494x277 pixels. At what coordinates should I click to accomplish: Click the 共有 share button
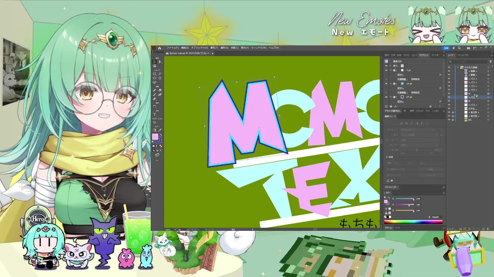[447, 48]
